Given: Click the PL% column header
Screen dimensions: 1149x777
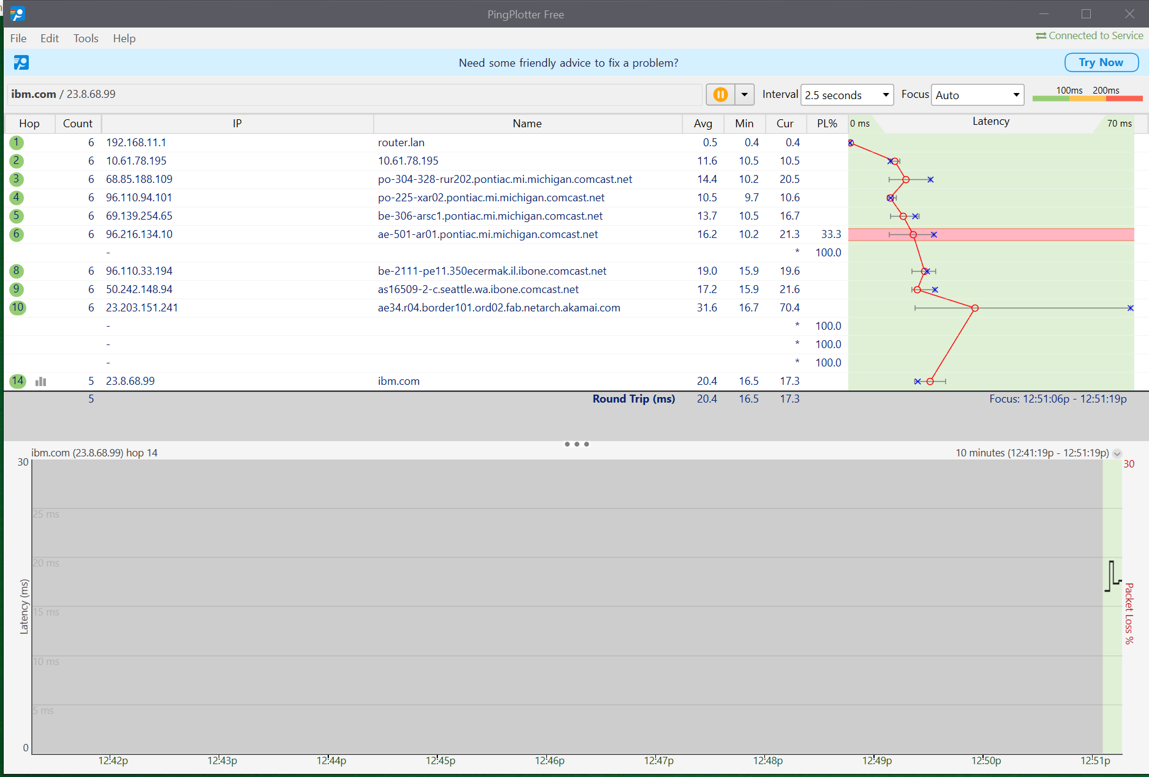Looking at the screenshot, I should 827,124.
